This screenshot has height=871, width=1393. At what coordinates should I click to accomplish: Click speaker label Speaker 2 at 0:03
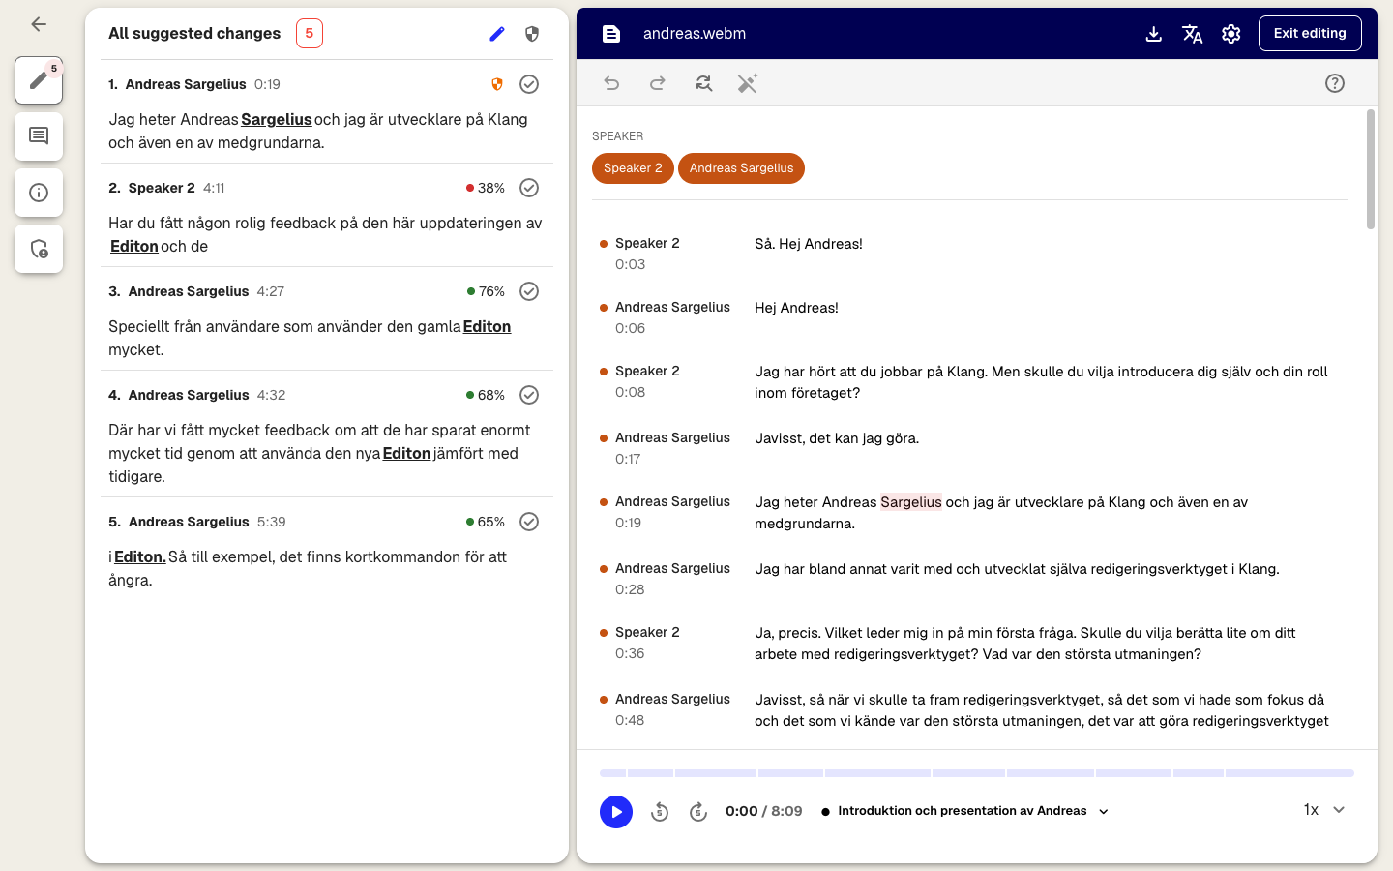[647, 243]
